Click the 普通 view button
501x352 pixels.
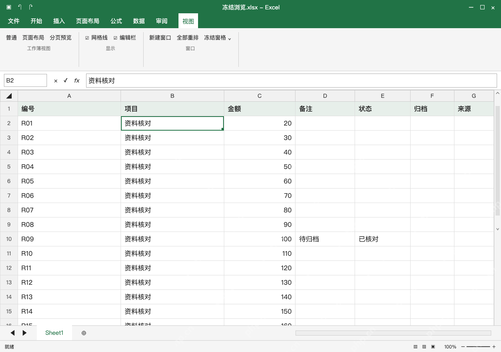pyautogui.click(x=11, y=38)
